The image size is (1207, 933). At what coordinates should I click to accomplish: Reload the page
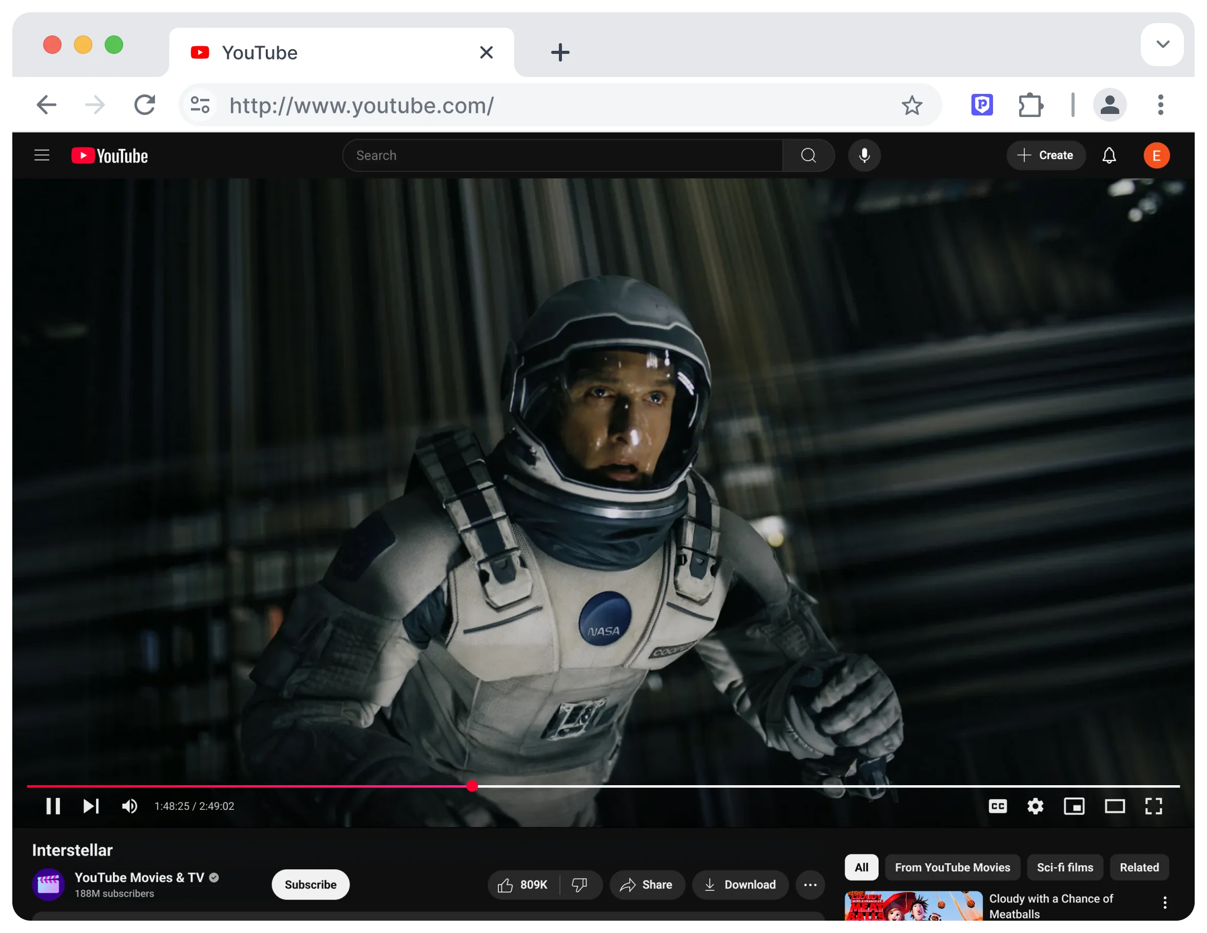(x=145, y=105)
